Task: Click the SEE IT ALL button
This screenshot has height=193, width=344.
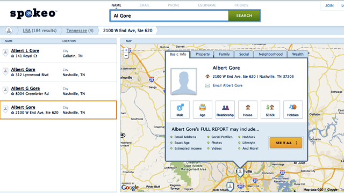Action: [x=286, y=143]
